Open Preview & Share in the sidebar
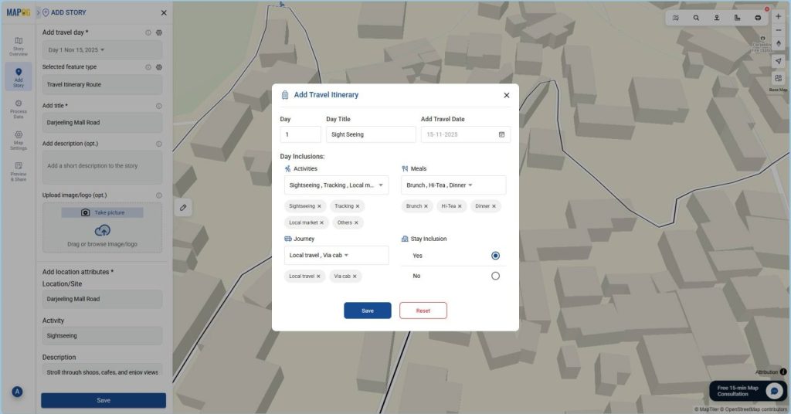Image resolution: width=791 pixels, height=414 pixels. (19, 172)
